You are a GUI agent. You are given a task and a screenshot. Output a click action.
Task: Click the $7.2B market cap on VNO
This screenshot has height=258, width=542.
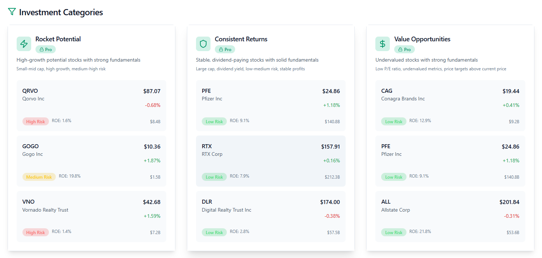155,233
